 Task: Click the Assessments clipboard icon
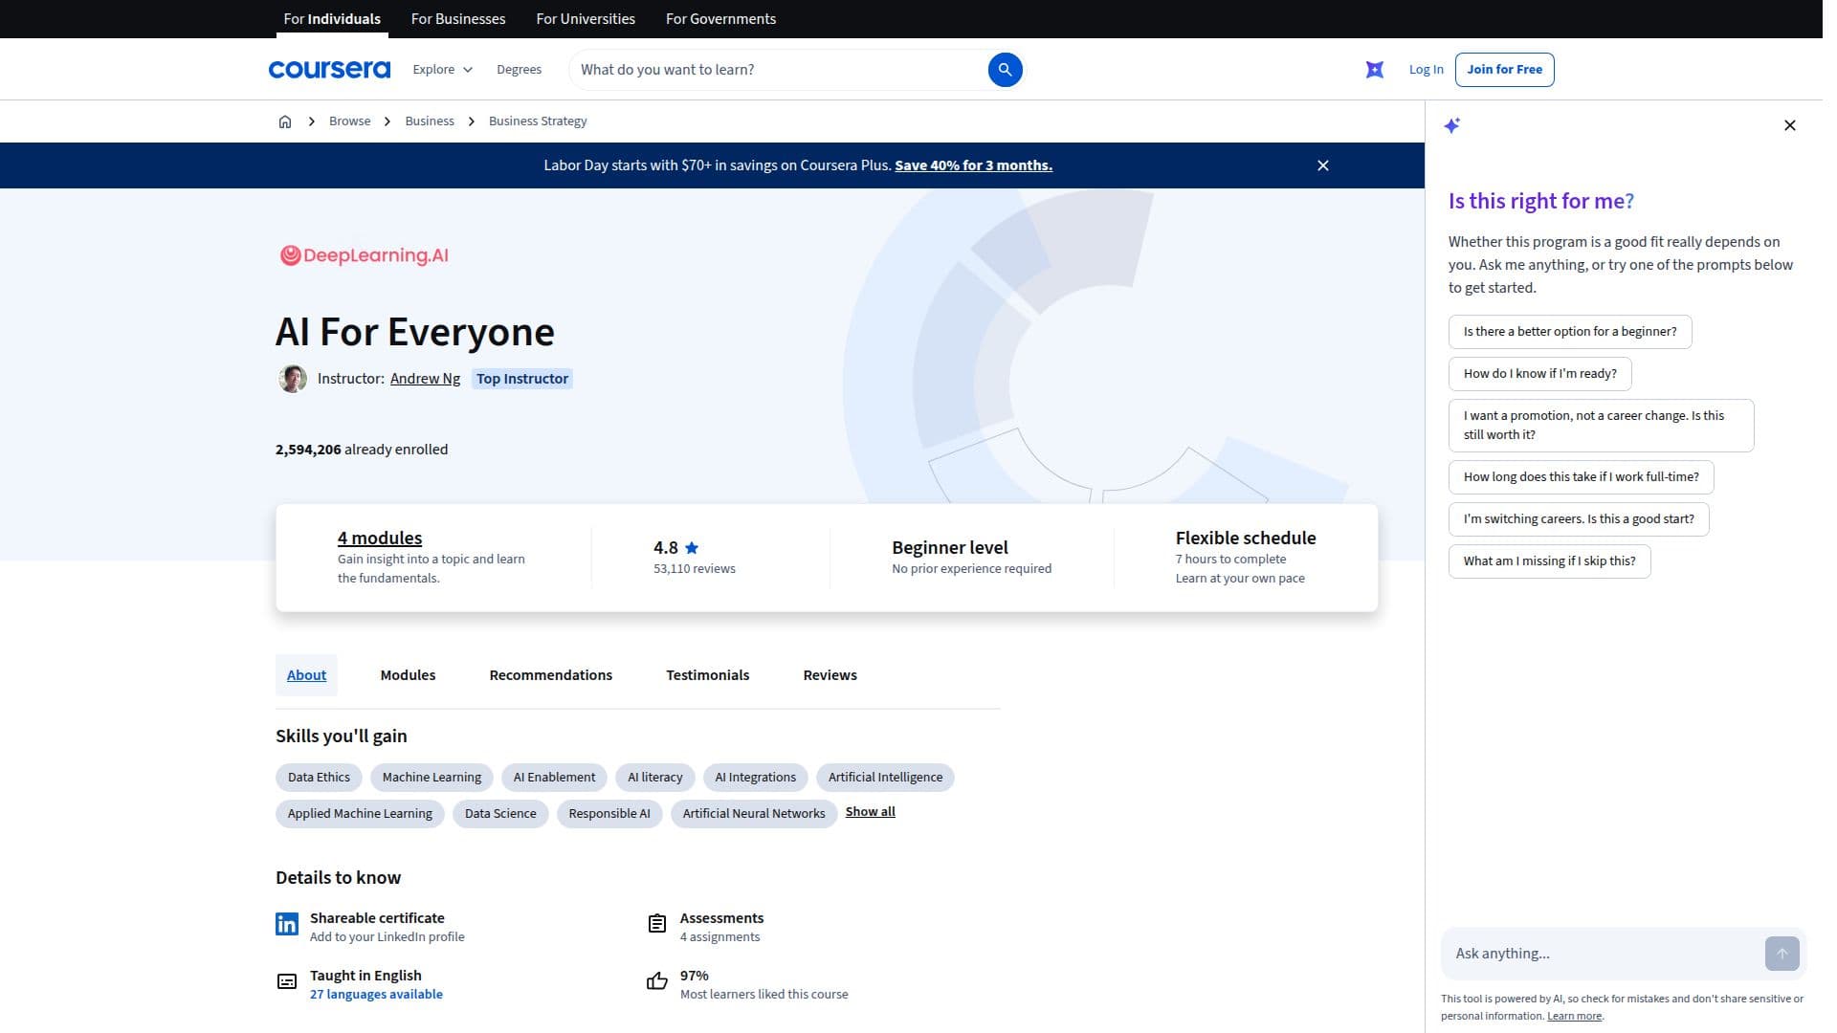click(657, 924)
